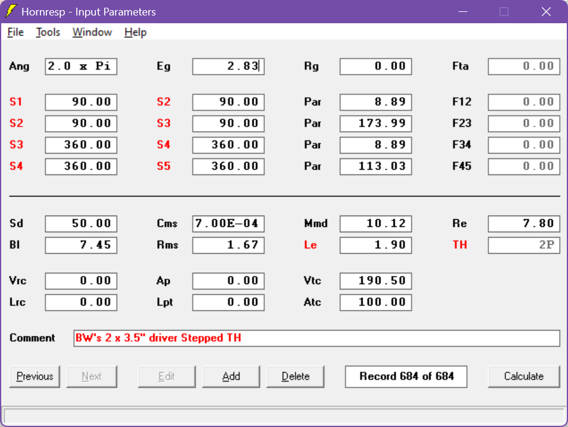Screen dimensions: 568x427
Task: Click the Add record button
Action: [231, 376]
